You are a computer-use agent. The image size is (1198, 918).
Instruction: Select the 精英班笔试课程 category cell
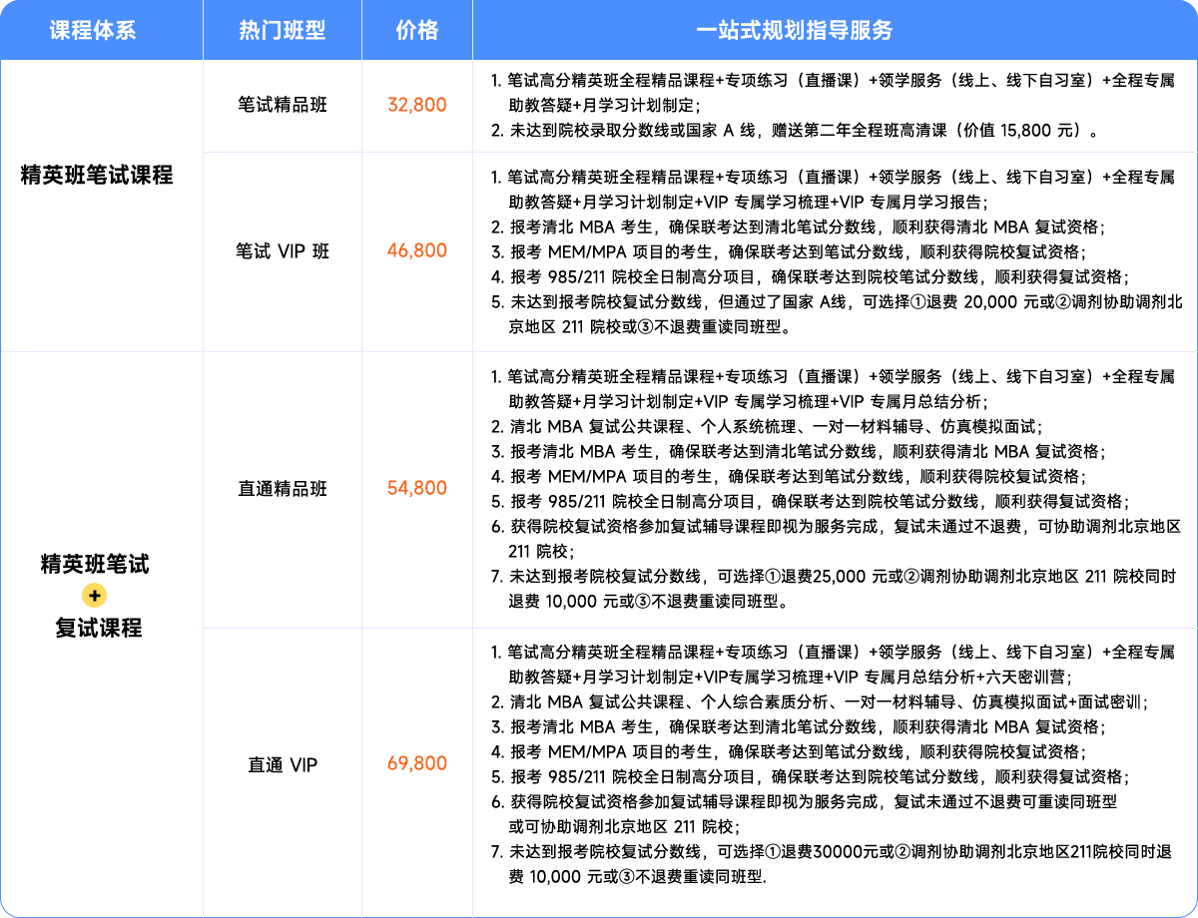coord(97,177)
